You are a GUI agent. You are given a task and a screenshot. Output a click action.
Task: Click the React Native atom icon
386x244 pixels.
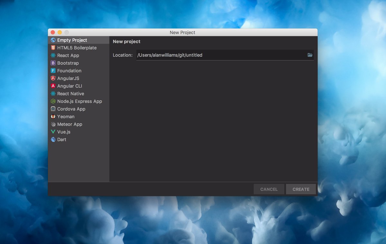click(53, 94)
